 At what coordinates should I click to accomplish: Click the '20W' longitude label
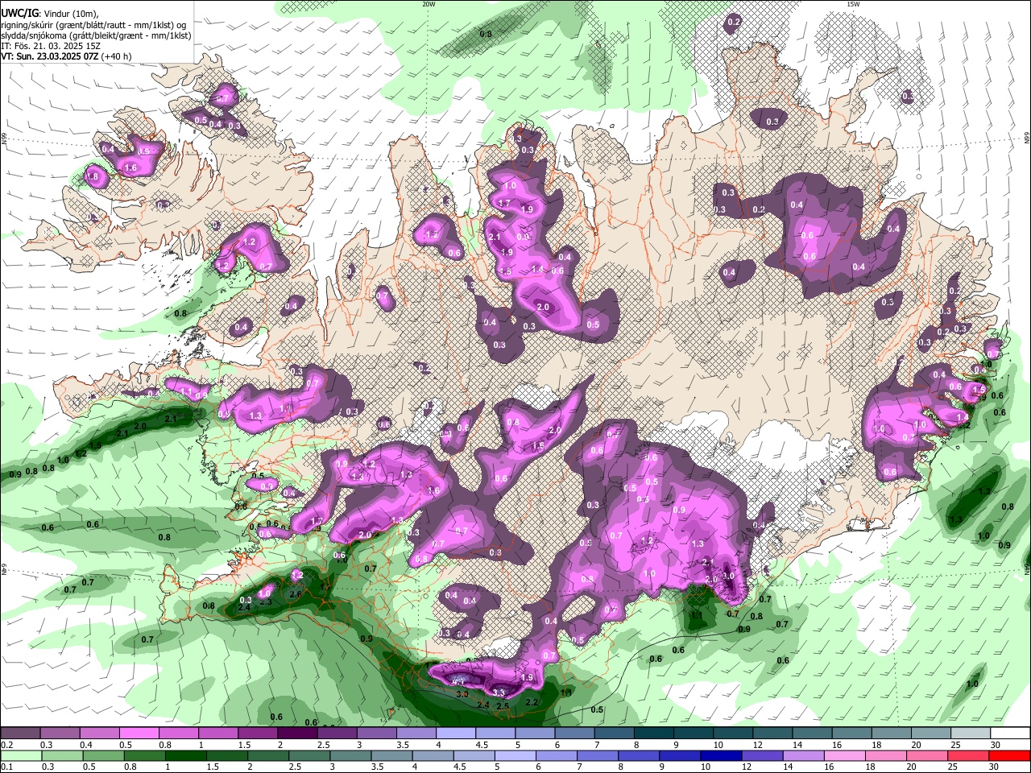429,4
